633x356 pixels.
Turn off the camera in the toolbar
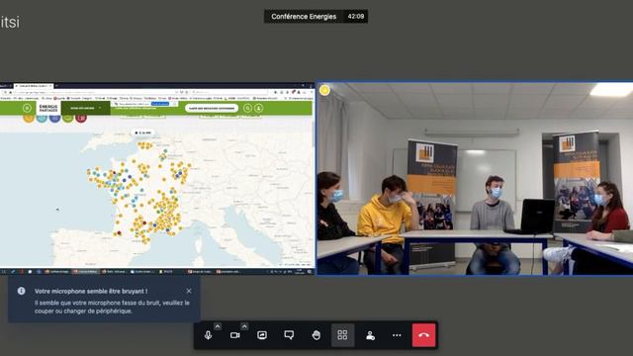click(235, 335)
